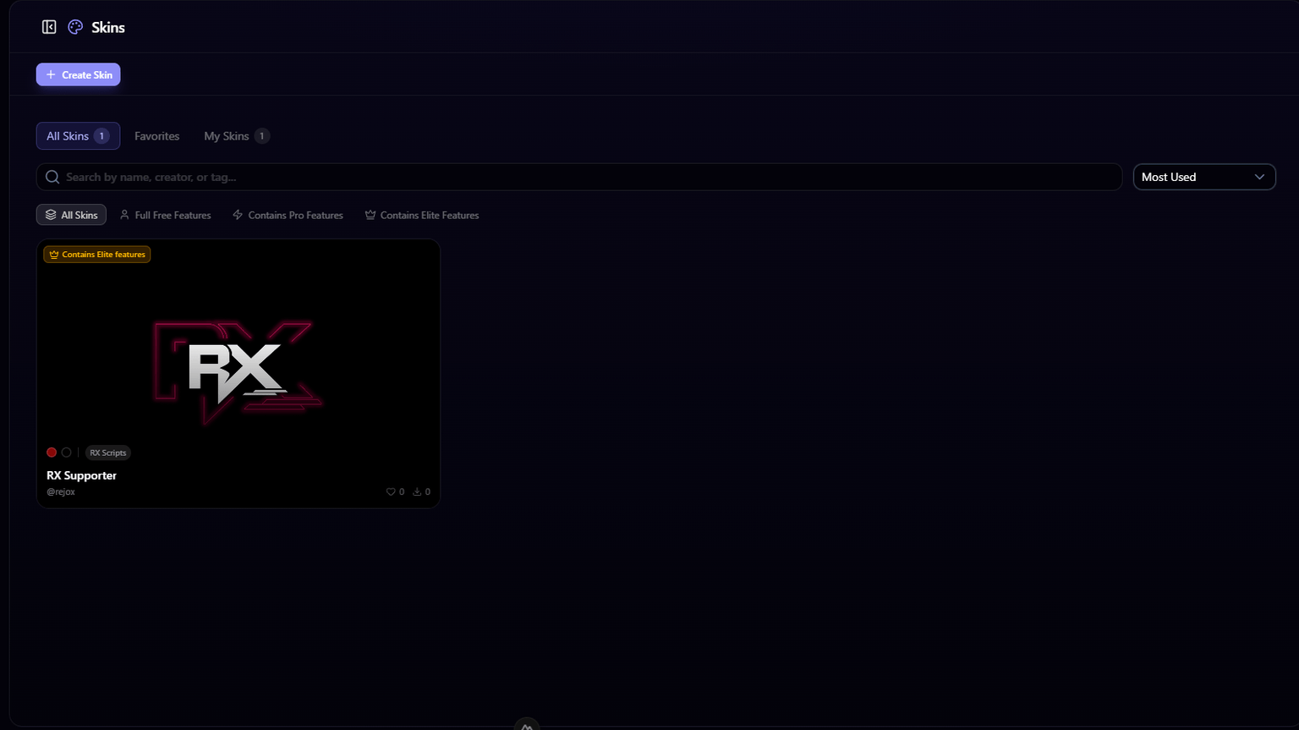The height and width of the screenshot is (730, 1299).
Task: Click the Create Skin button
Action: [x=78, y=74]
